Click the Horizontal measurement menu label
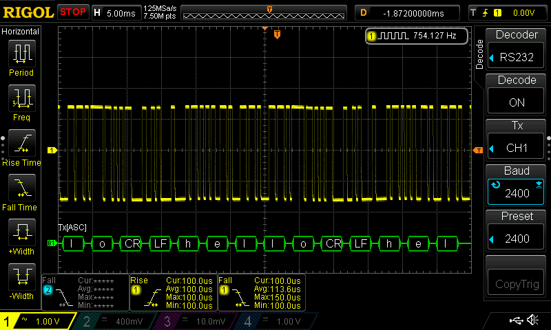This screenshot has height=330, width=551. [21, 32]
